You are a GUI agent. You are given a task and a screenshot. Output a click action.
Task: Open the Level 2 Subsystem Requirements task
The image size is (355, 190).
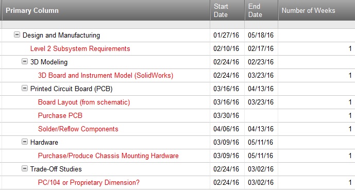click(80, 48)
